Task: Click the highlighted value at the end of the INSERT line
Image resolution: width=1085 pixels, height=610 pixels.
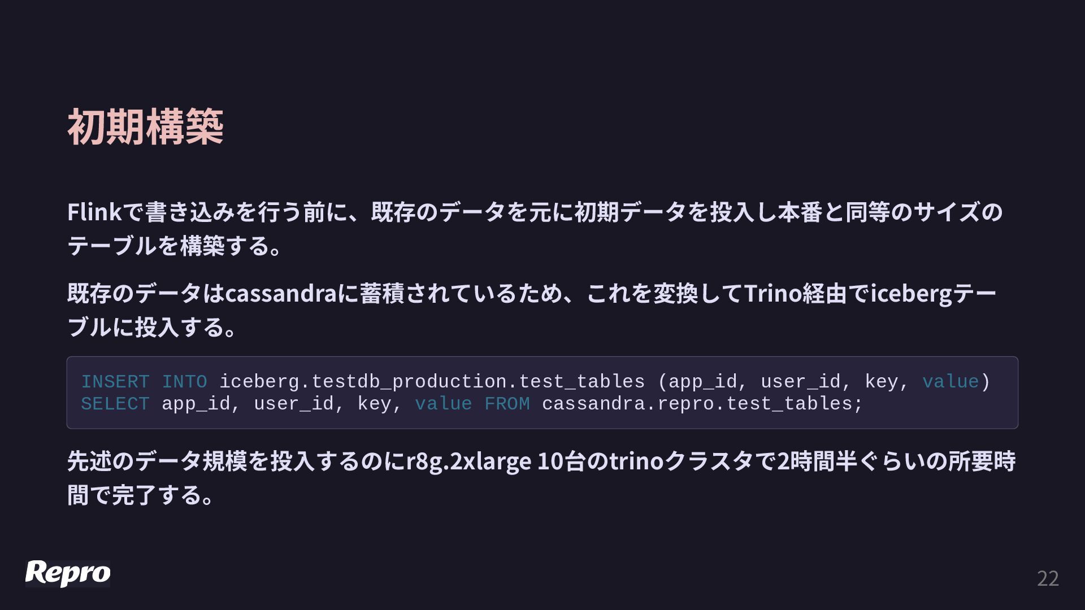Action: [x=951, y=382]
